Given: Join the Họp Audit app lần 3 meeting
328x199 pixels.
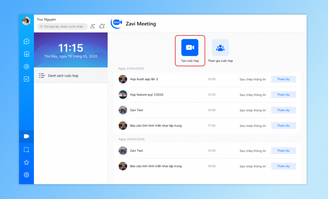Looking at the screenshot, I should pyautogui.click(x=283, y=79).
